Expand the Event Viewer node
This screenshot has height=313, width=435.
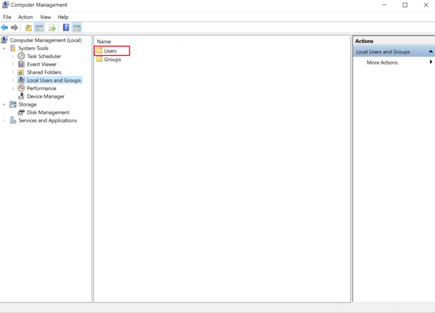coord(13,65)
